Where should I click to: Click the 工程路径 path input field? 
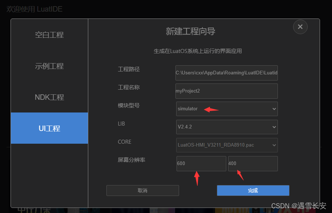(x=227, y=73)
